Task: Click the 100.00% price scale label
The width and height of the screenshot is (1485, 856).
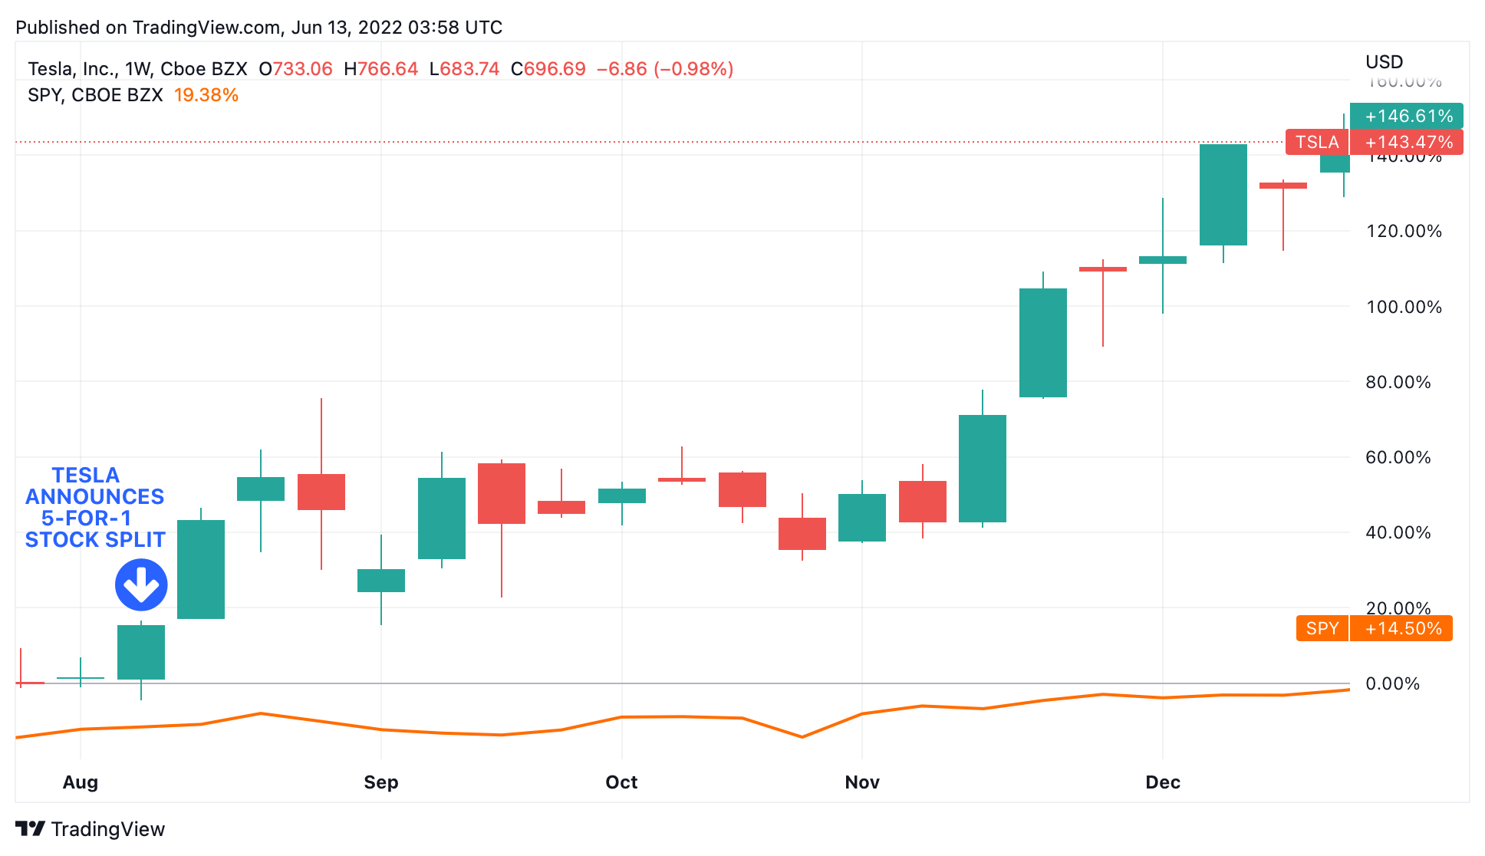Action: point(1404,307)
